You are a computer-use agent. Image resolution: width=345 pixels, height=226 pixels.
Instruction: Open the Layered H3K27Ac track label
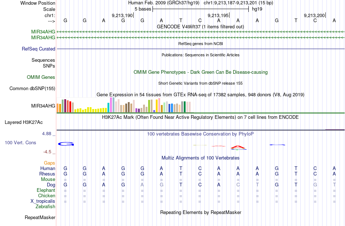tap(24, 122)
